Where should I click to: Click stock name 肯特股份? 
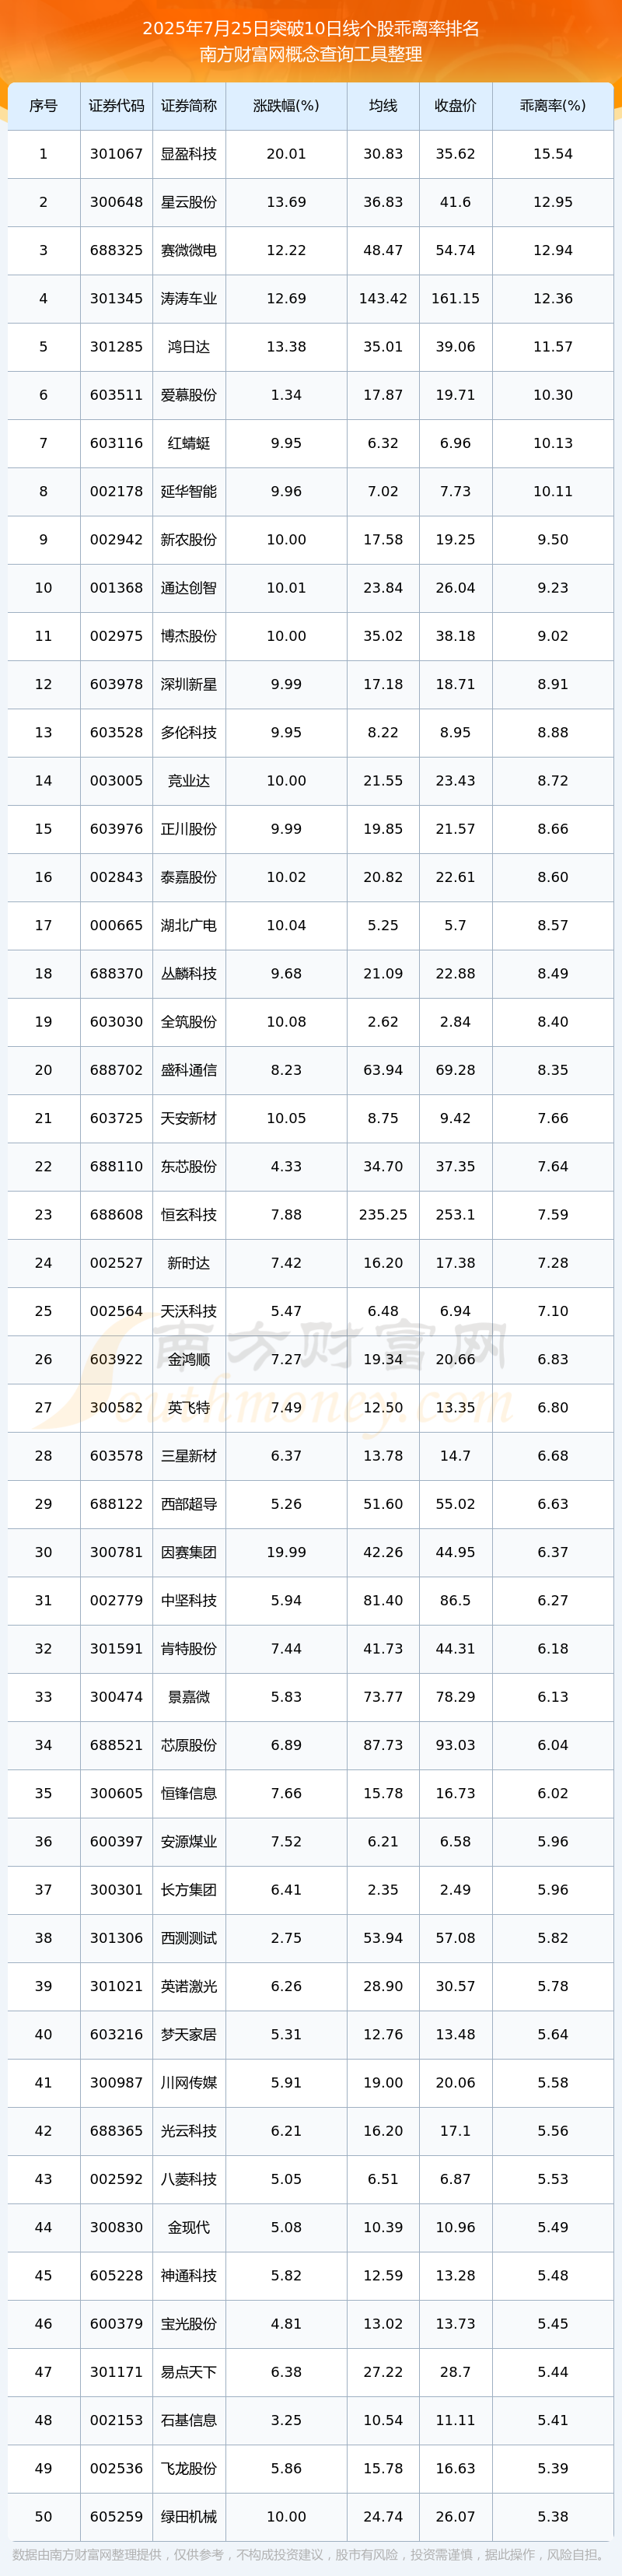tap(189, 1648)
